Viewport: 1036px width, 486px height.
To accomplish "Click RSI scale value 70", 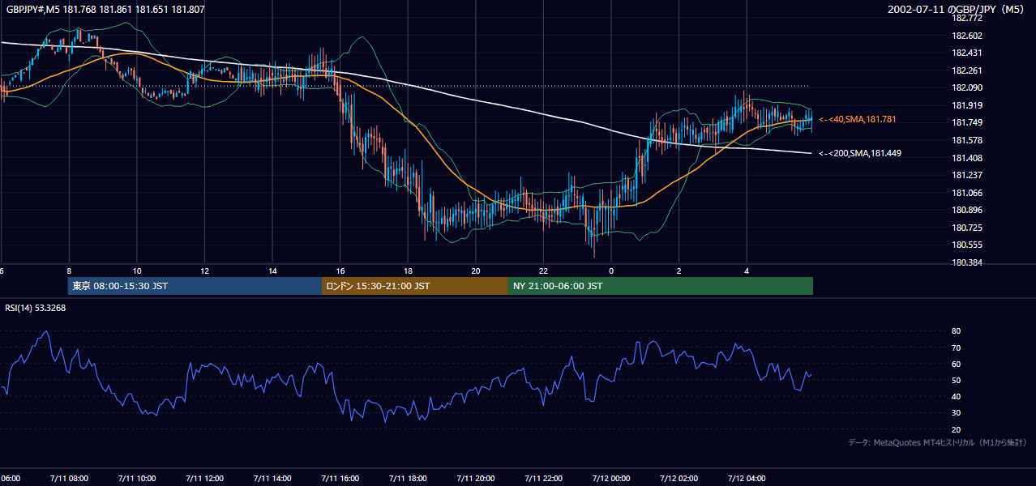I will tap(957, 347).
